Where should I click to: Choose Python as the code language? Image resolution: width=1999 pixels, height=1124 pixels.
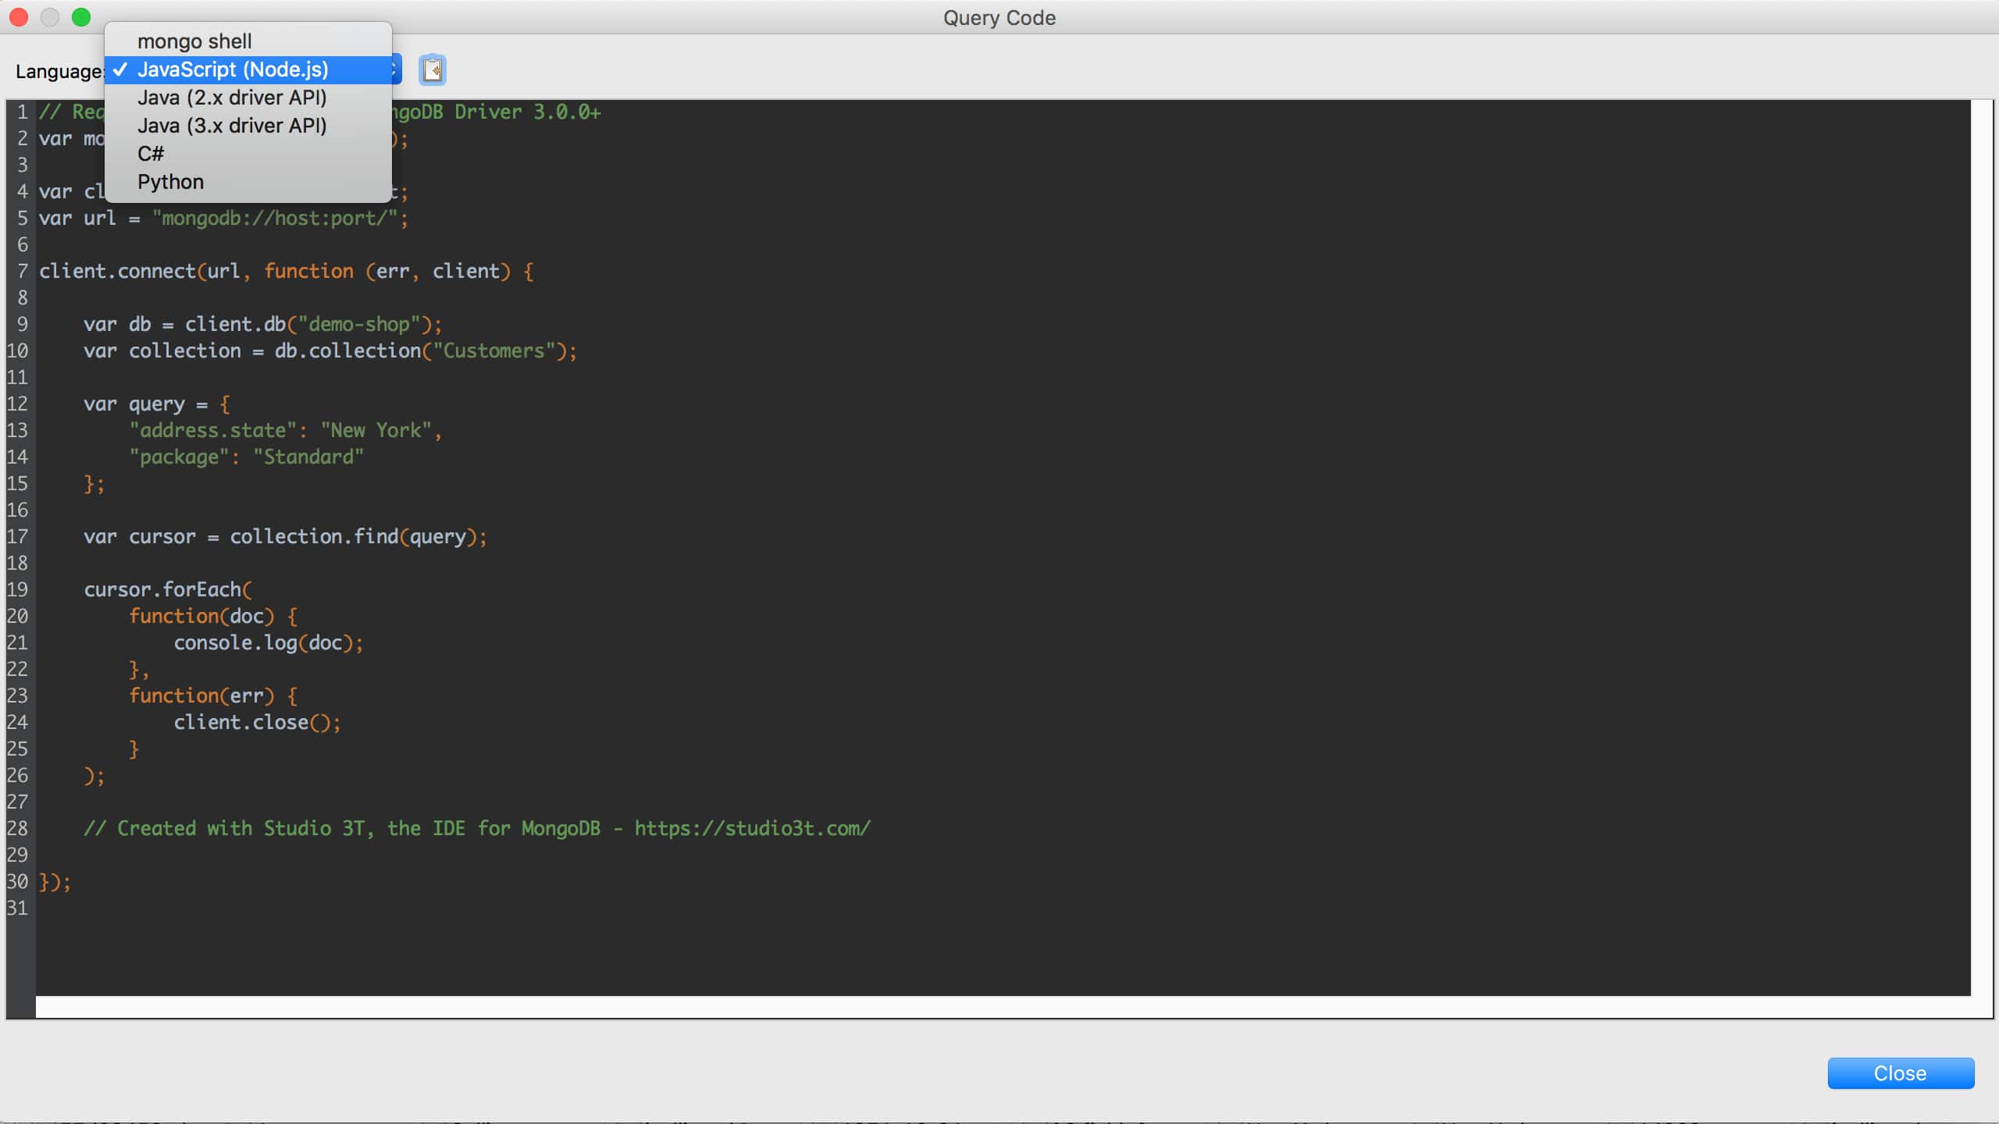[x=170, y=182]
